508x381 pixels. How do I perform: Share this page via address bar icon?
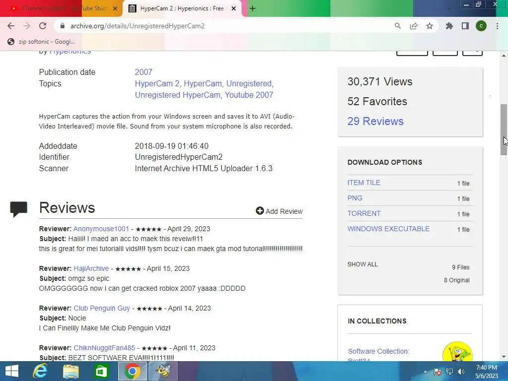pyautogui.click(x=414, y=26)
